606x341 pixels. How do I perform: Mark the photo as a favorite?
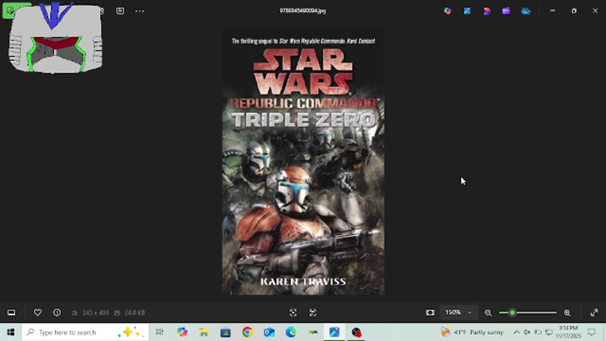click(37, 313)
